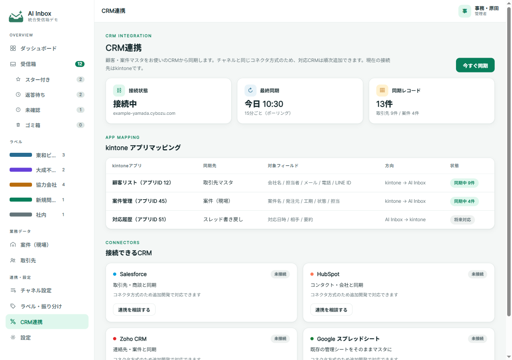This screenshot has width=512, height=360.
Task: Click the 13件 record count
Action: [384, 104]
